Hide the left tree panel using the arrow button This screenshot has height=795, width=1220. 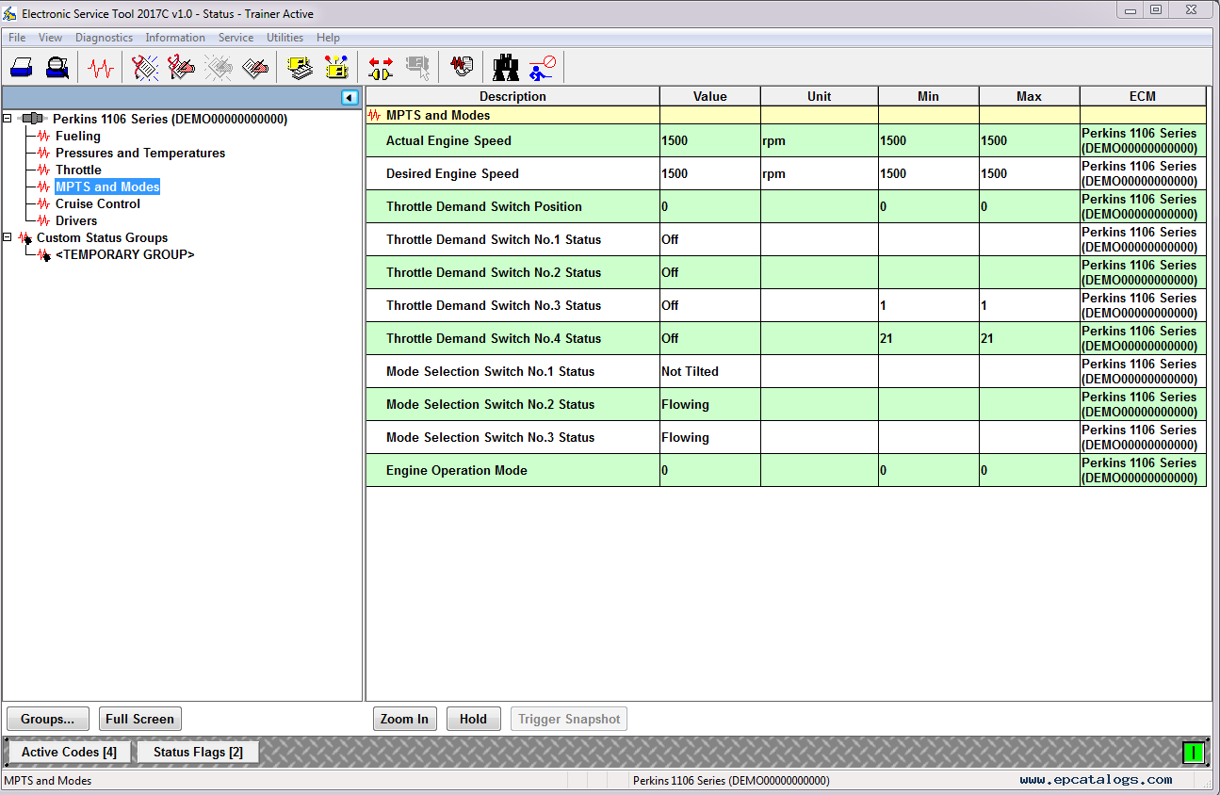350,98
